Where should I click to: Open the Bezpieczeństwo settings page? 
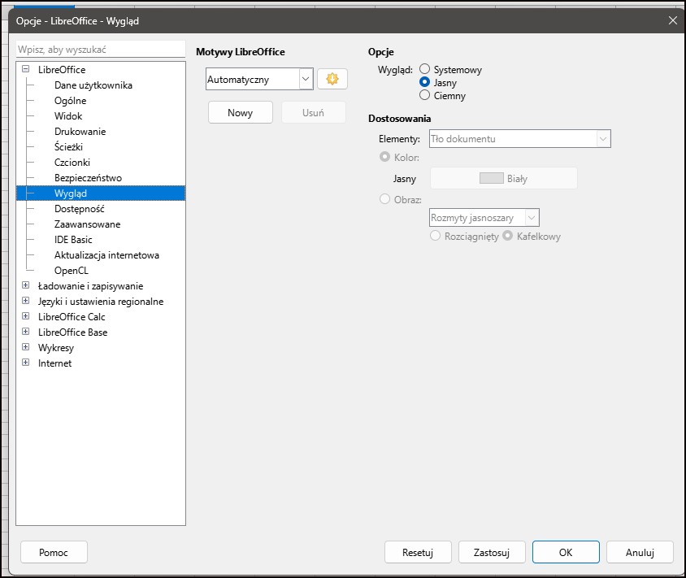pos(88,178)
